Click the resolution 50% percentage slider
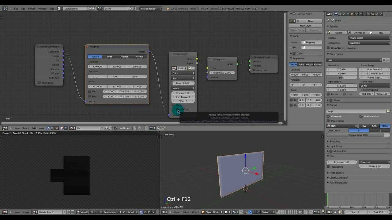Viewport: 392px width, 220px height. pyautogui.click(x=341, y=78)
